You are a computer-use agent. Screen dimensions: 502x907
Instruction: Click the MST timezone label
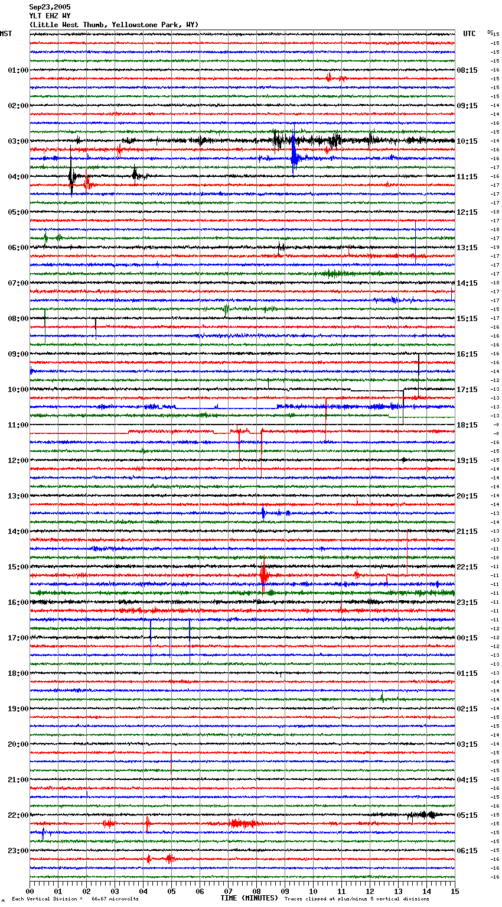click(6, 34)
